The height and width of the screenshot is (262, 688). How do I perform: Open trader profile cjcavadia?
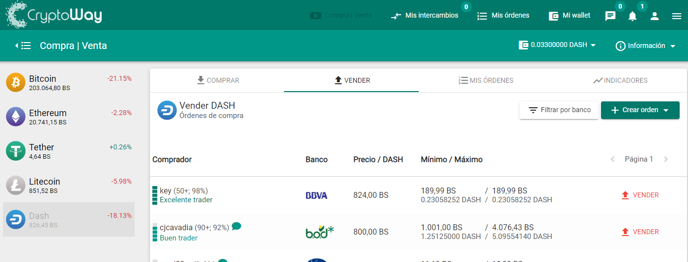[176, 227]
